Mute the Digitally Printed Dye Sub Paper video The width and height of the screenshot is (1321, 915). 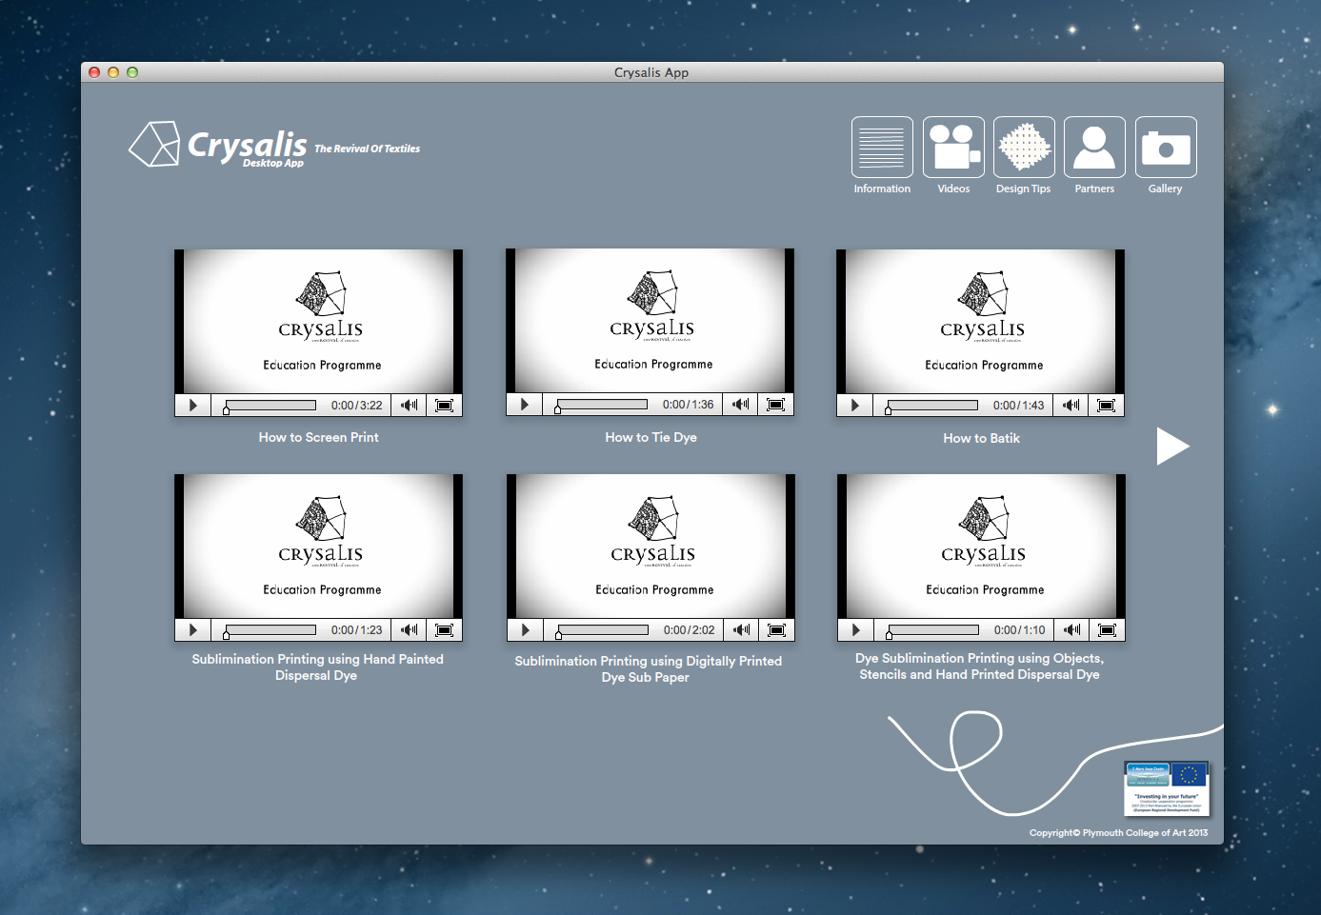741,630
